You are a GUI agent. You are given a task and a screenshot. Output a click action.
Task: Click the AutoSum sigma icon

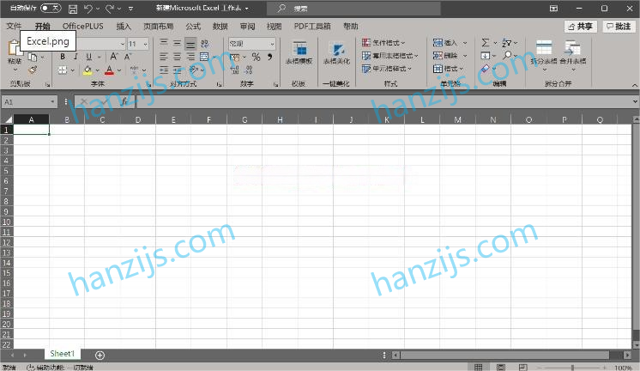485,42
